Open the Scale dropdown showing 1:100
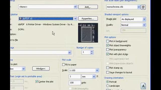The height and width of the screenshot is (90, 161). coord(97,70)
